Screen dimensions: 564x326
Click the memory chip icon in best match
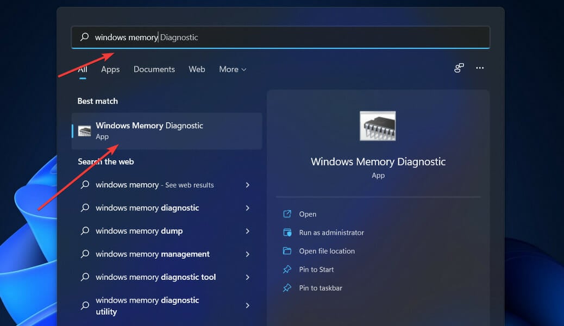(x=85, y=131)
